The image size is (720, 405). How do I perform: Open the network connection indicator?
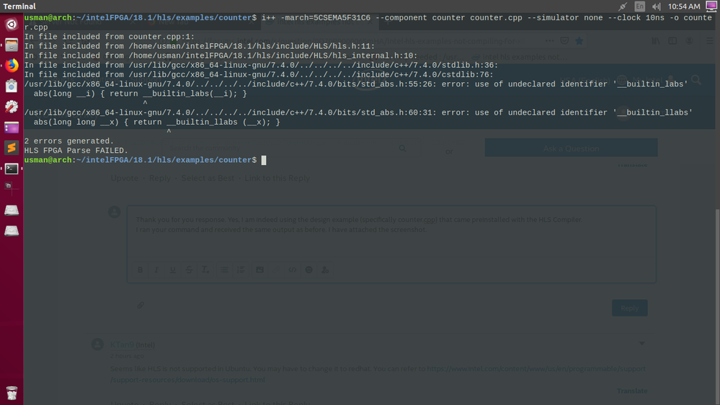623,6
